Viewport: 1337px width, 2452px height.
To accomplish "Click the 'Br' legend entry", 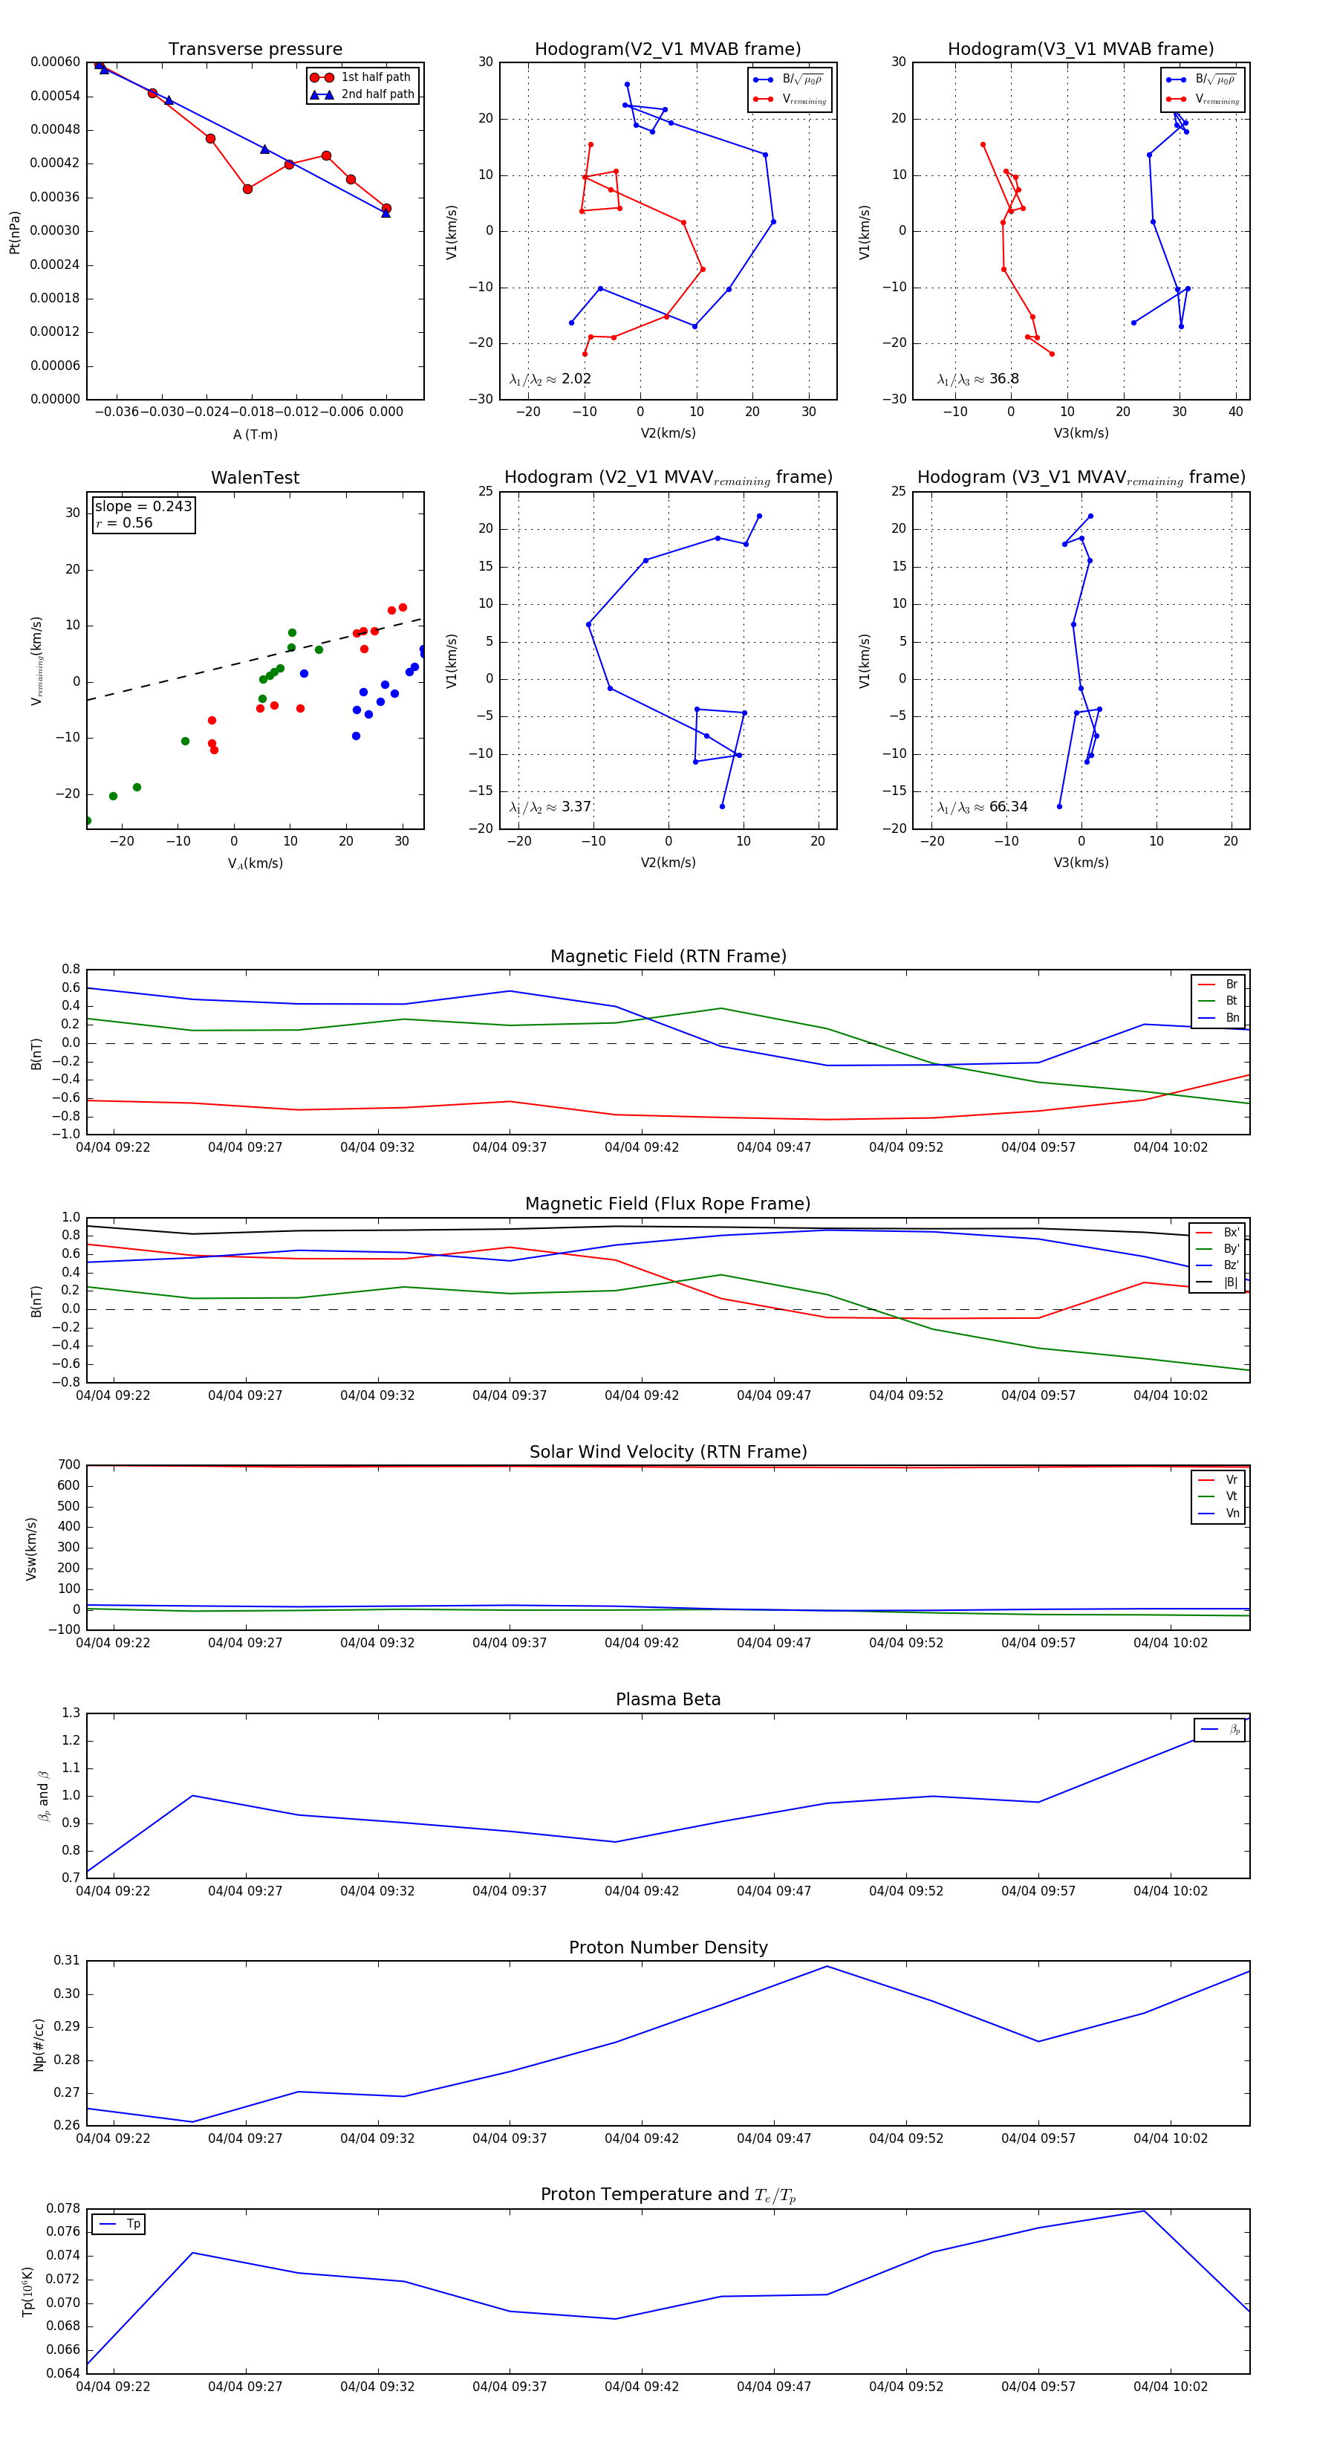I will (1218, 985).
